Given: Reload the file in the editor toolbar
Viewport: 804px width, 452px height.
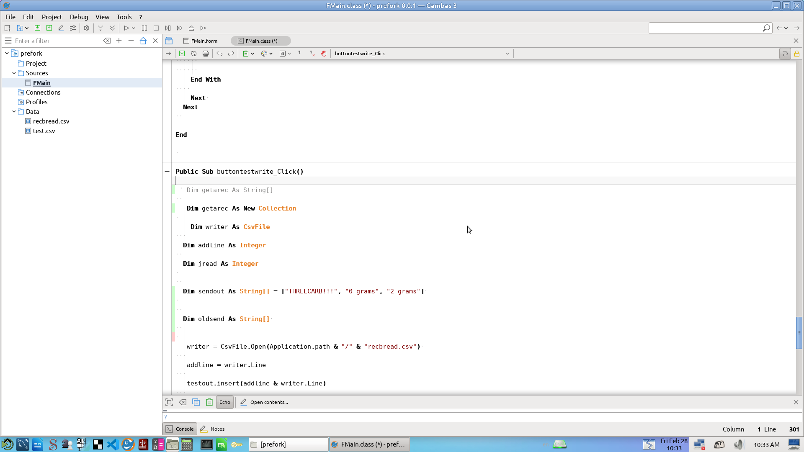Looking at the screenshot, I should [194, 54].
